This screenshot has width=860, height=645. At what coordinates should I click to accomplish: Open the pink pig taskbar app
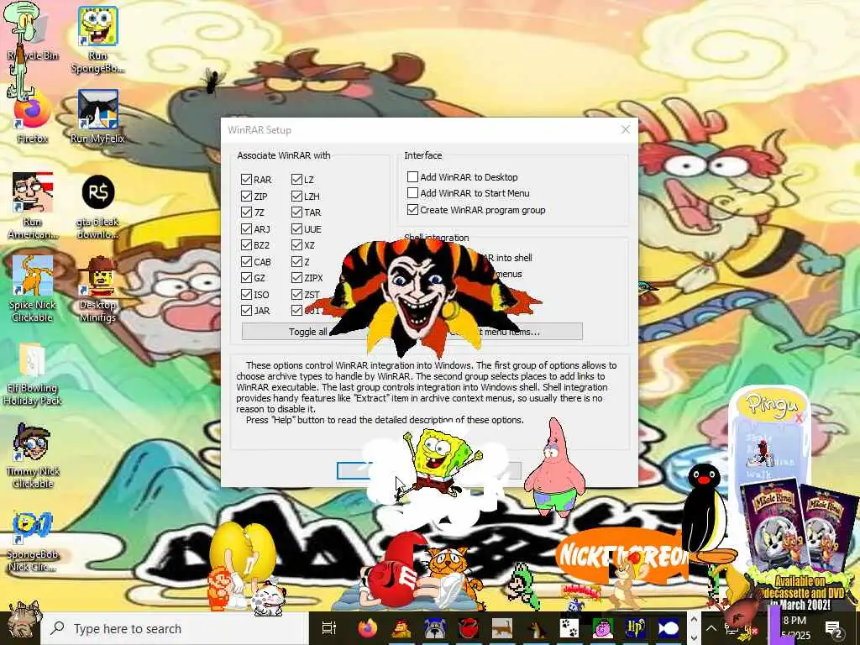click(x=602, y=628)
